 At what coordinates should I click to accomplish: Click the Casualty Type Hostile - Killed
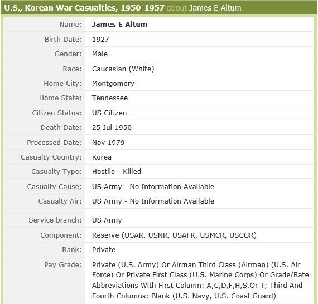pyautogui.click(x=117, y=172)
